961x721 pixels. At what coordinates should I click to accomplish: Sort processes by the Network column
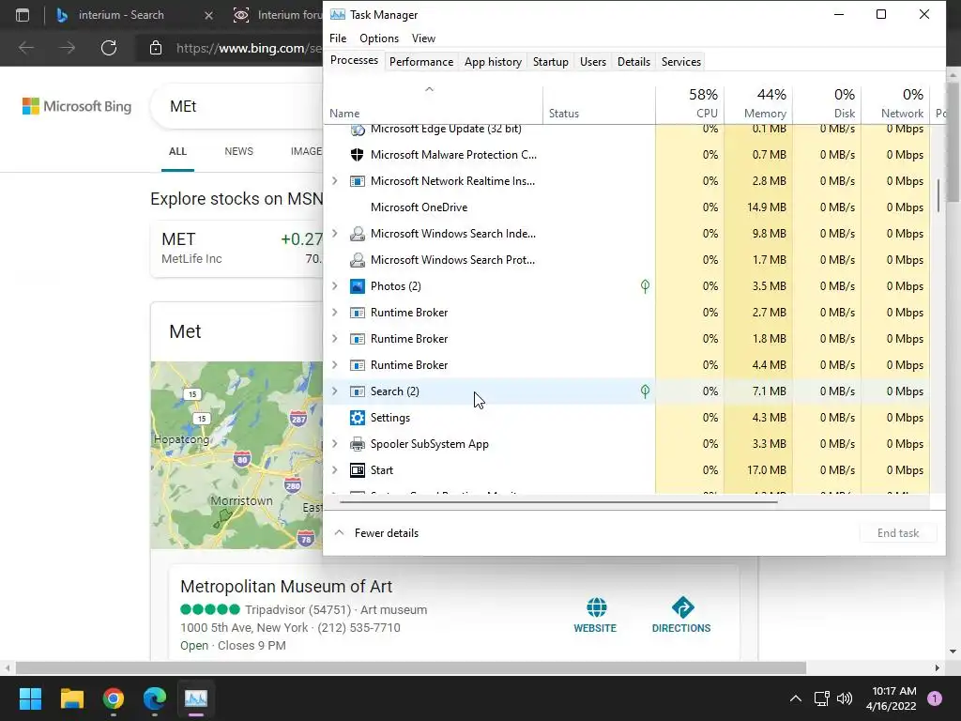[895, 104]
